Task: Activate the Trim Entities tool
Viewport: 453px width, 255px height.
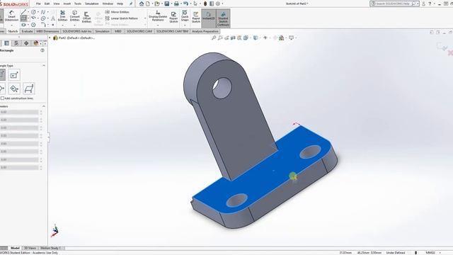Action: [x=62, y=16]
